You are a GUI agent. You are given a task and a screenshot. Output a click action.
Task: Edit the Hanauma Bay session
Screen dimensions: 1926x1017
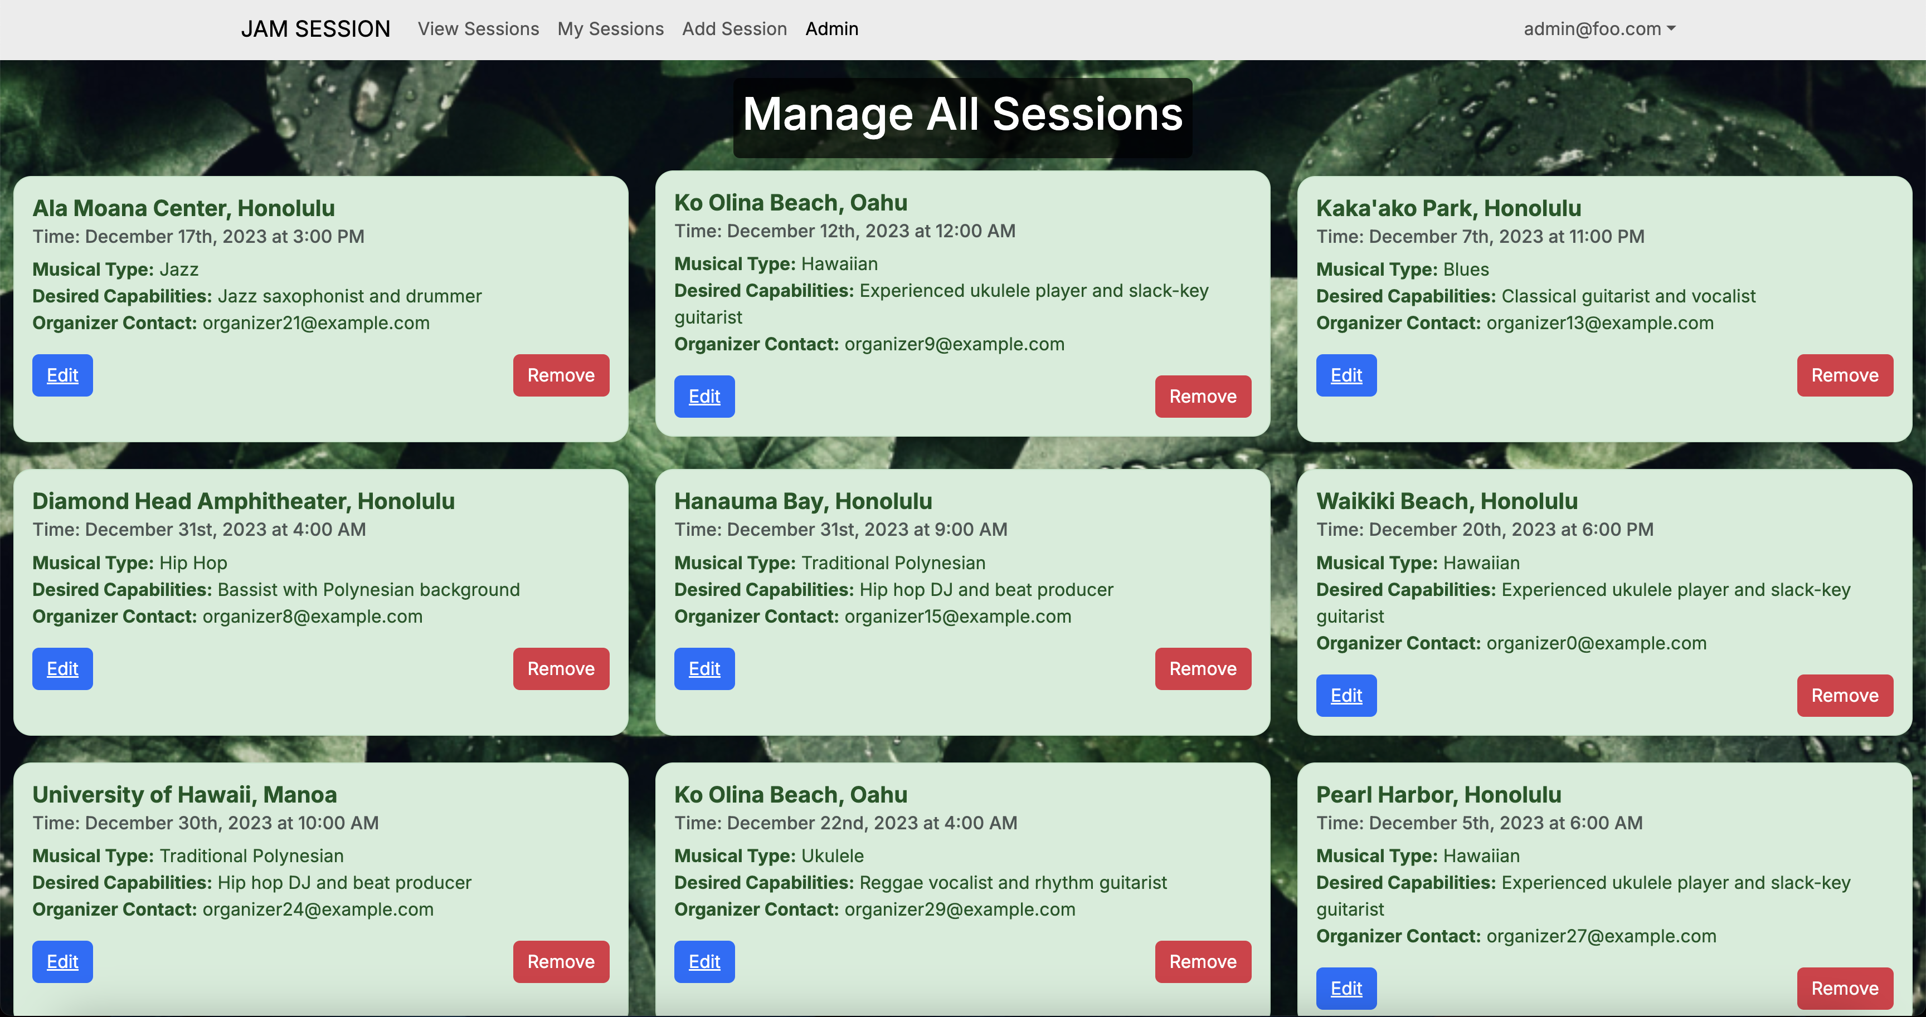[703, 669]
